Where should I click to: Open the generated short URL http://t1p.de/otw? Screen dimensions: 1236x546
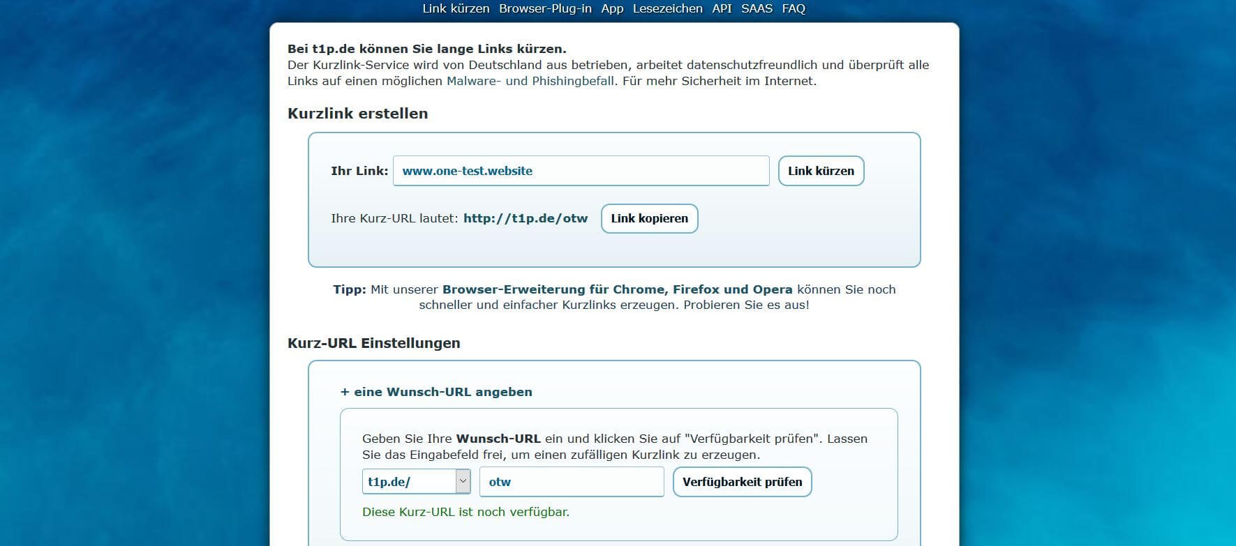[x=525, y=218]
